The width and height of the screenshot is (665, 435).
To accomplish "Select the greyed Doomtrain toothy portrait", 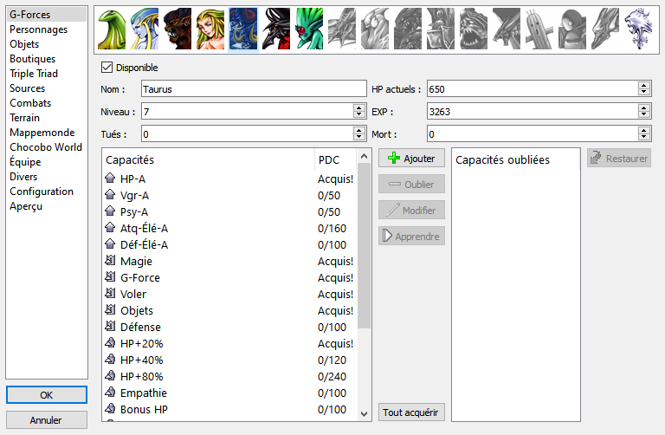I will 474,29.
